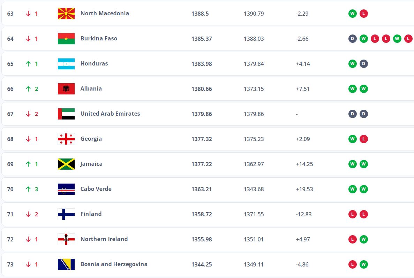Click the Jamaica flag icon
The width and height of the screenshot is (414, 278).
click(66, 164)
